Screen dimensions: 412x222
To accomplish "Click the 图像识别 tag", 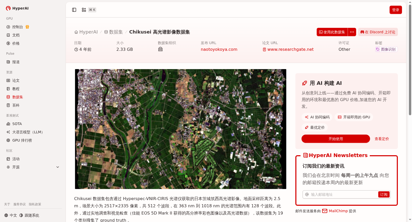I will click(387, 49).
